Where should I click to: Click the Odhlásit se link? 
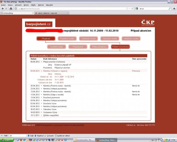[x=131, y=125]
